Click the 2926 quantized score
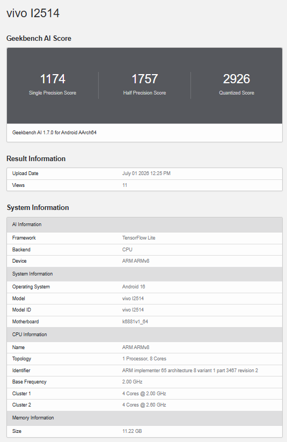The height and width of the screenshot is (442, 287). click(x=237, y=79)
